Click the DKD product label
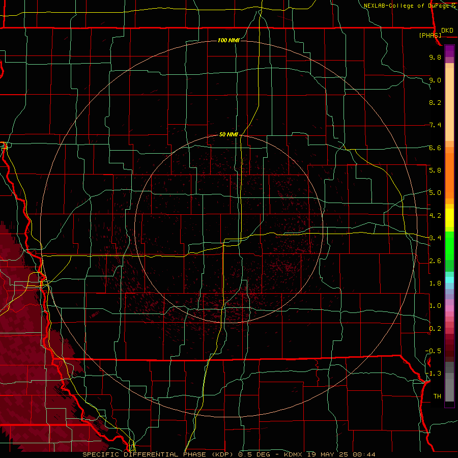458x458 pixels. [x=447, y=31]
